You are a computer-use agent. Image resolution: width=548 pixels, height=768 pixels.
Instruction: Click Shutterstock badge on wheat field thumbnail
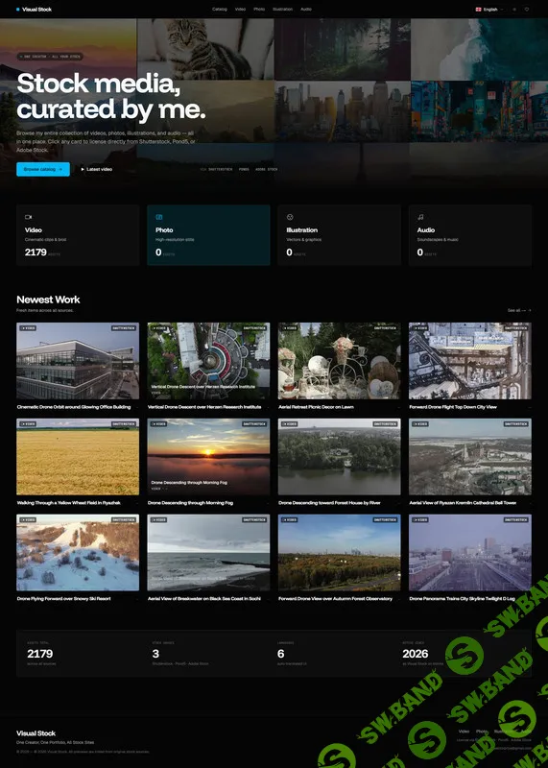point(124,423)
